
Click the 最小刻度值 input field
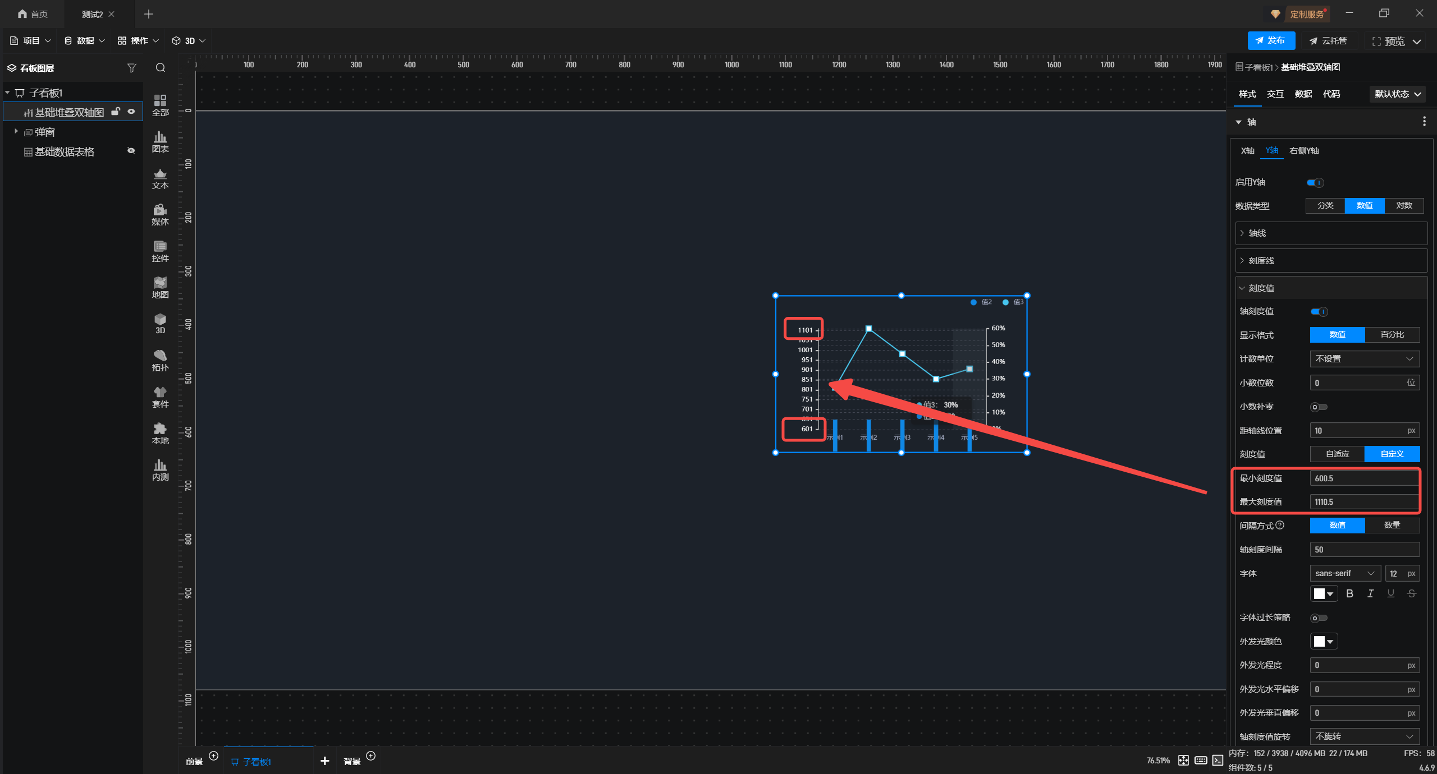pos(1364,478)
